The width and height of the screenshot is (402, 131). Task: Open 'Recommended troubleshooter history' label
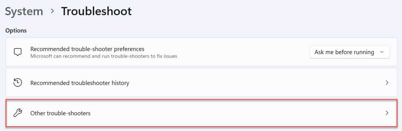click(x=80, y=83)
